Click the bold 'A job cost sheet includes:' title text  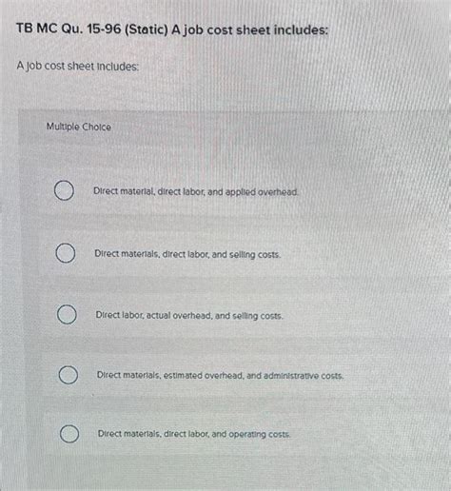249,30
